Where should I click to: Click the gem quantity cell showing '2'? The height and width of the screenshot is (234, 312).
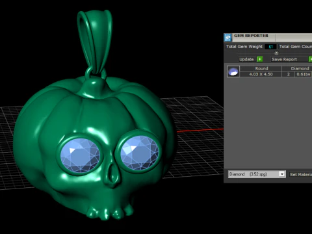click(x=289, y=74)
